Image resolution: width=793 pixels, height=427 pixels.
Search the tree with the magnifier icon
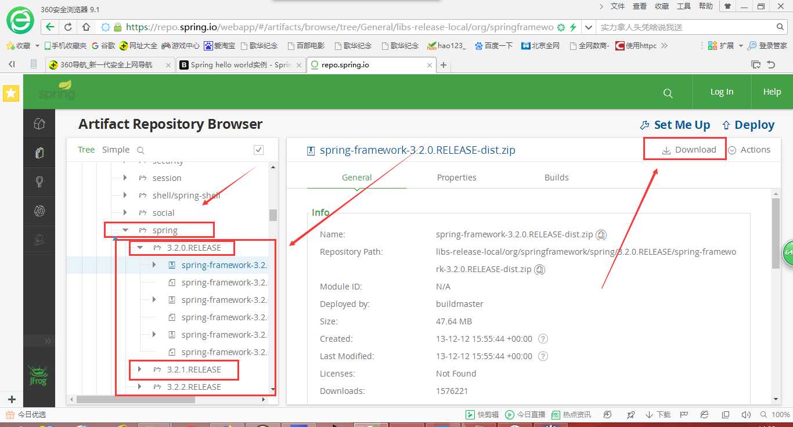(140, 150)
